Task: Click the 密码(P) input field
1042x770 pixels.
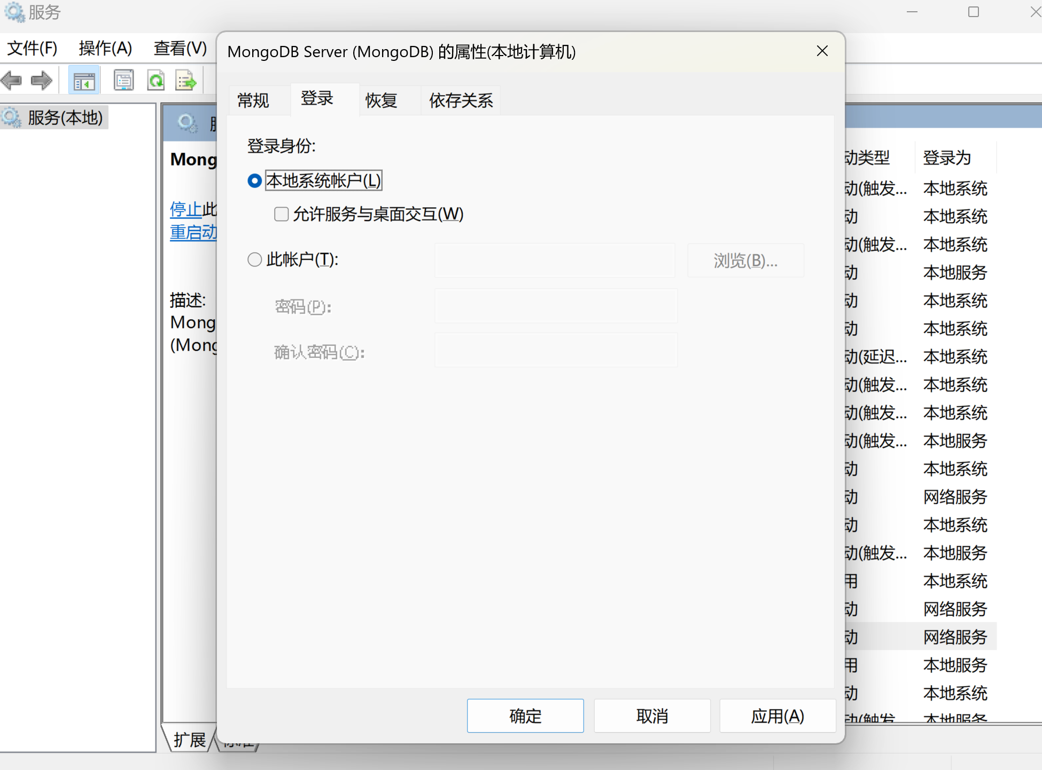Action: (556, 306)
